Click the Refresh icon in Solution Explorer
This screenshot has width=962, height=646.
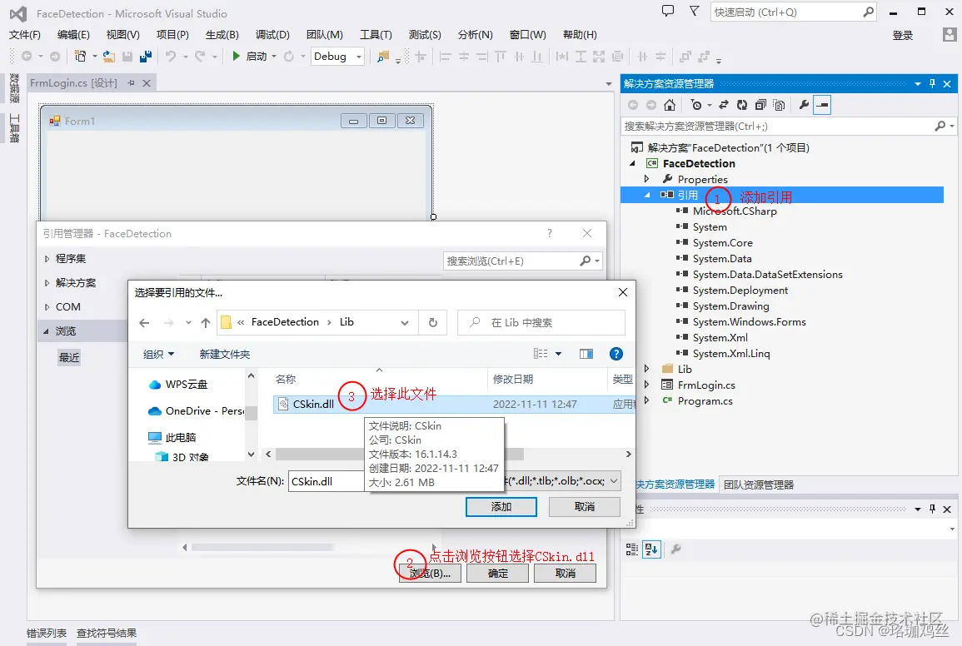(x=742, y=105)
